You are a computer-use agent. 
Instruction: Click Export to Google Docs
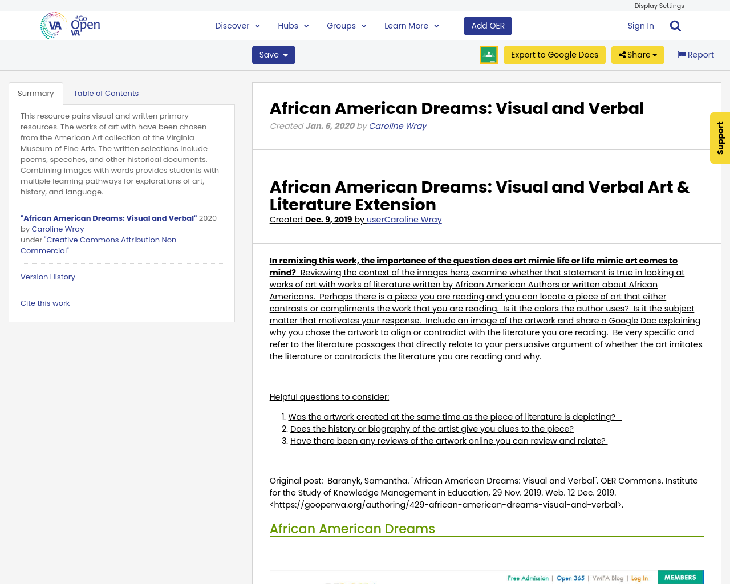[x=554, y=55]
